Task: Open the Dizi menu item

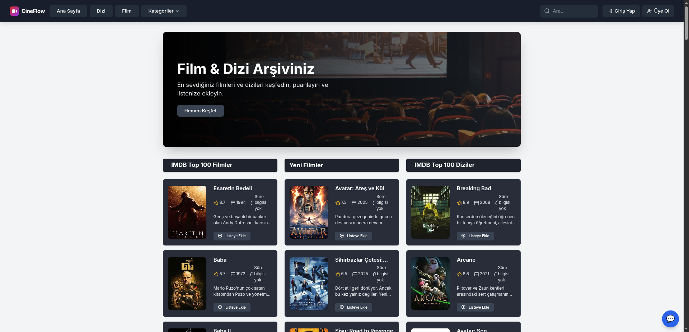Action: tap(101, 11)
